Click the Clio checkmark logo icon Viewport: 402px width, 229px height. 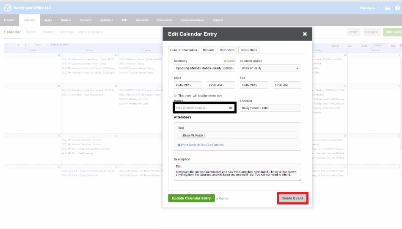pyautogui.click(x=8, y=8)
